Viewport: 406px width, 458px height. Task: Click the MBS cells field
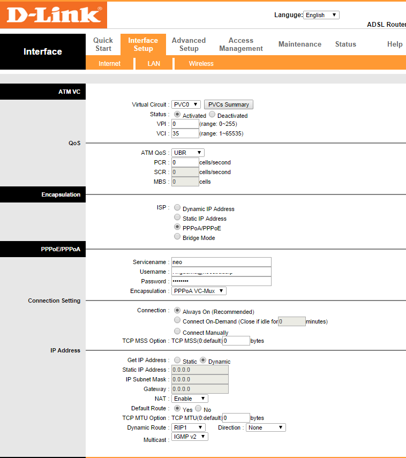tap(185, 182)
